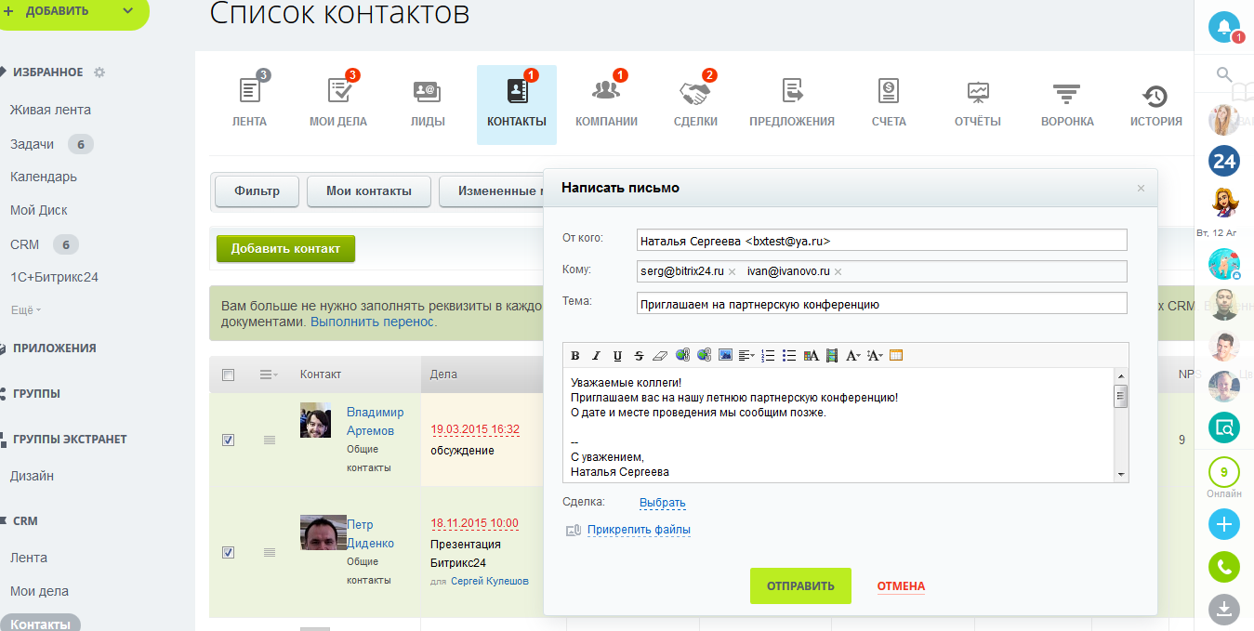Open the notifications bell
Image resolution: width=1254 pixels, height=631 pixels.
coord(1224,26)
